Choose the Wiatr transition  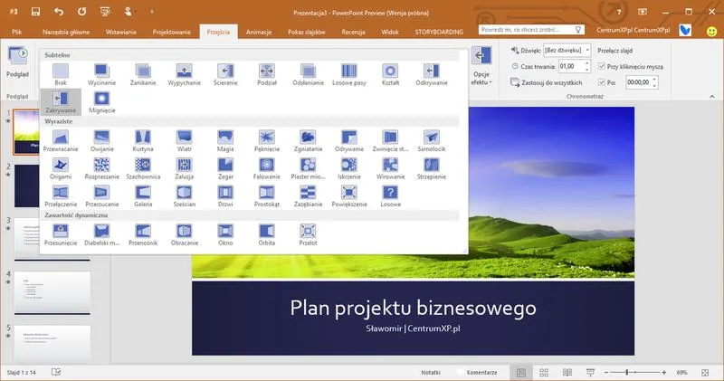click(x=185, y=141)
